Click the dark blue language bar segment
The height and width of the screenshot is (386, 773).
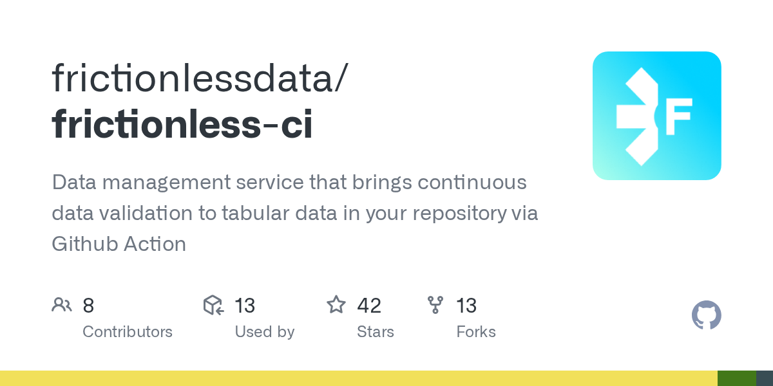tap(764, 378)
